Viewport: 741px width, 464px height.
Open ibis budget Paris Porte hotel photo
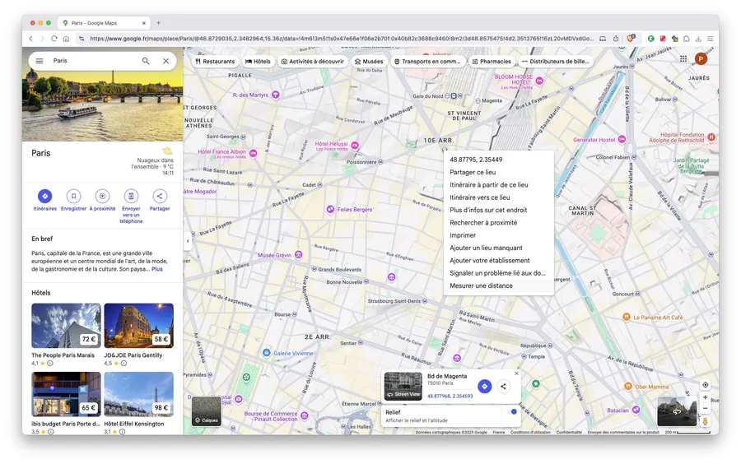click(66, 394)
